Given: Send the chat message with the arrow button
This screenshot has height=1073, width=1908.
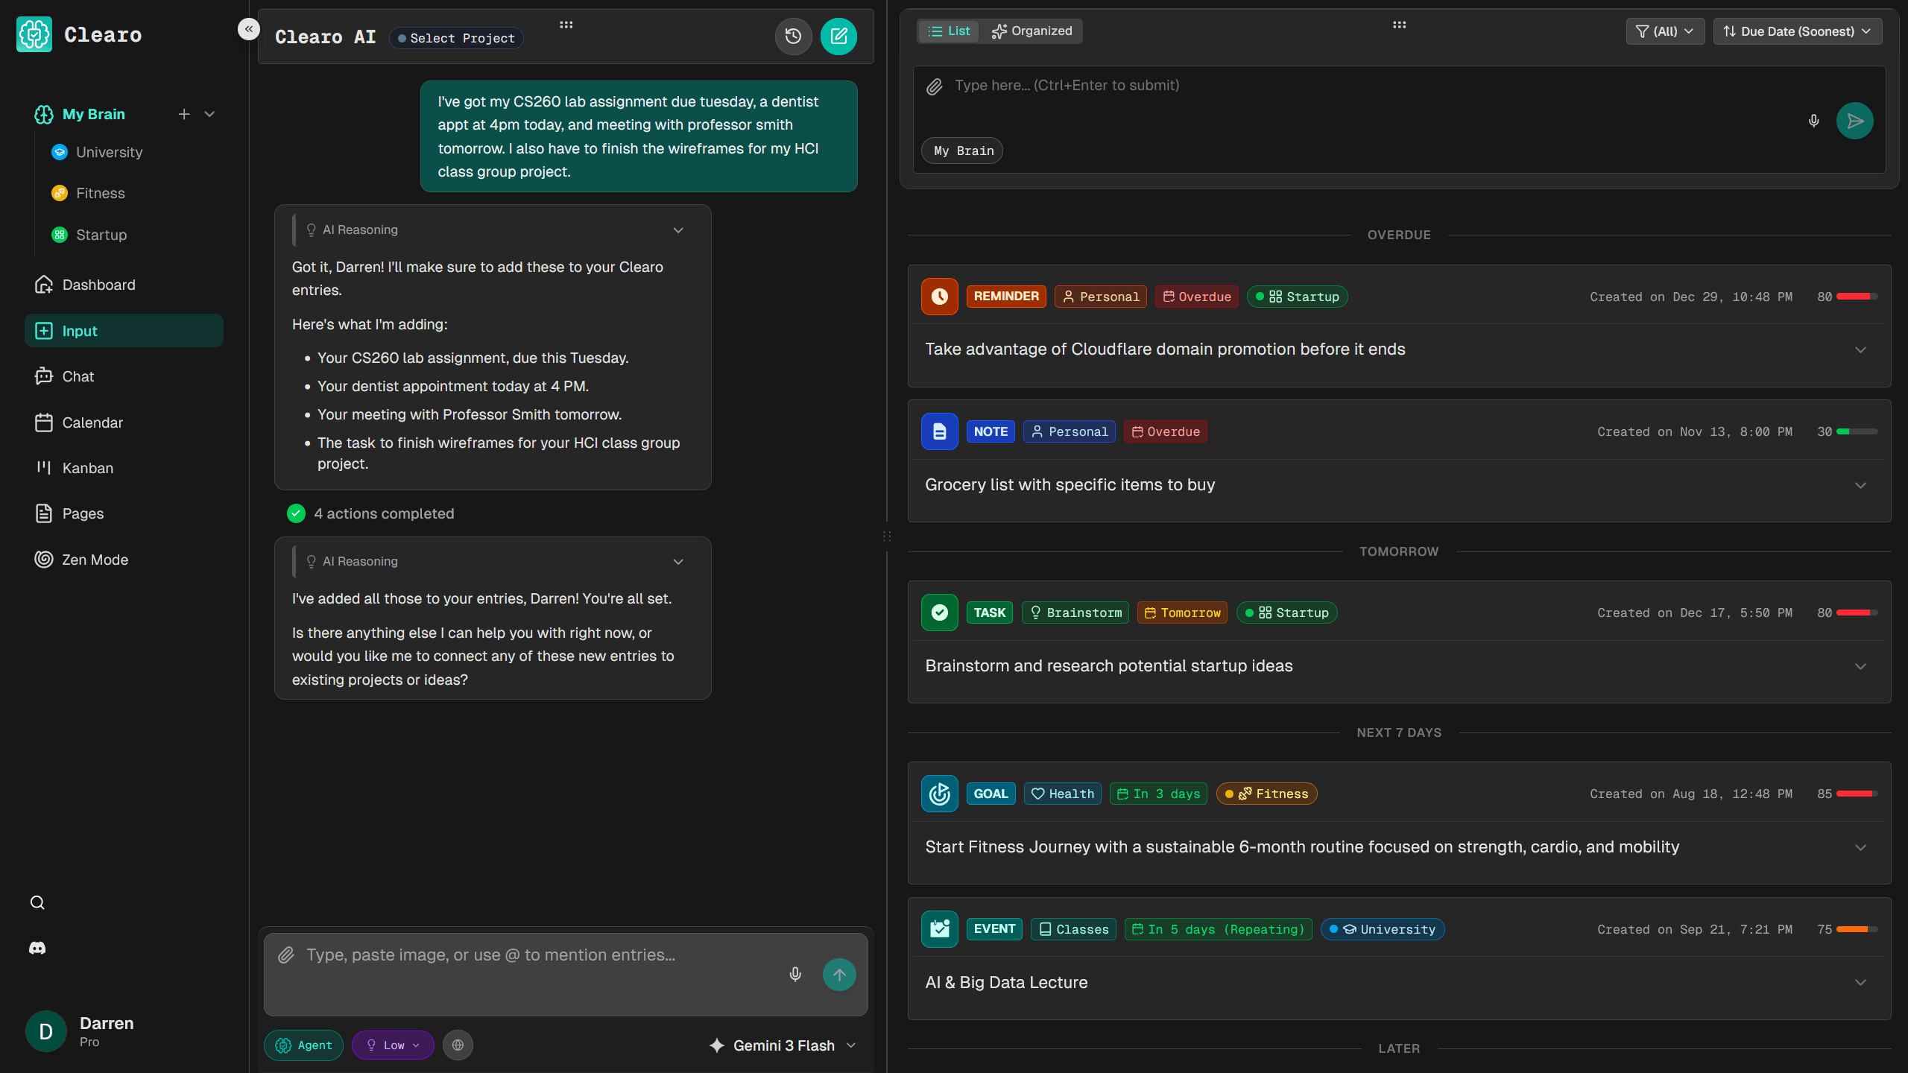Looking at the screenshot, I should pyautogui.click(x=839, y=974).
